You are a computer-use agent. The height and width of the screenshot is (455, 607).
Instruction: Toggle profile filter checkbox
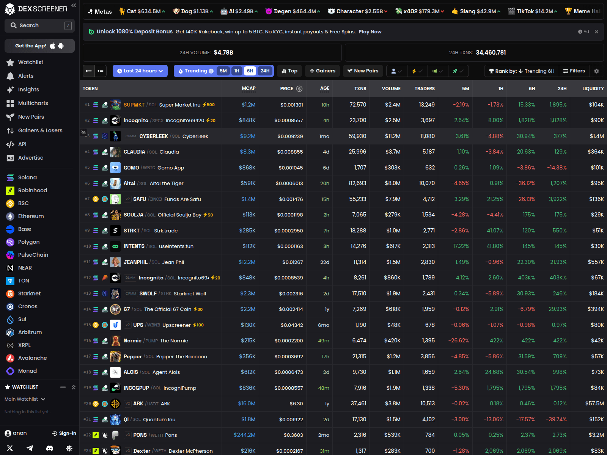[x=396, y=71]
